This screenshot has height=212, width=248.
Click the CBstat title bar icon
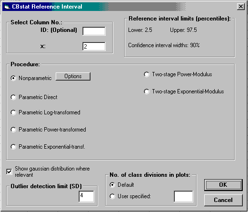7,7
